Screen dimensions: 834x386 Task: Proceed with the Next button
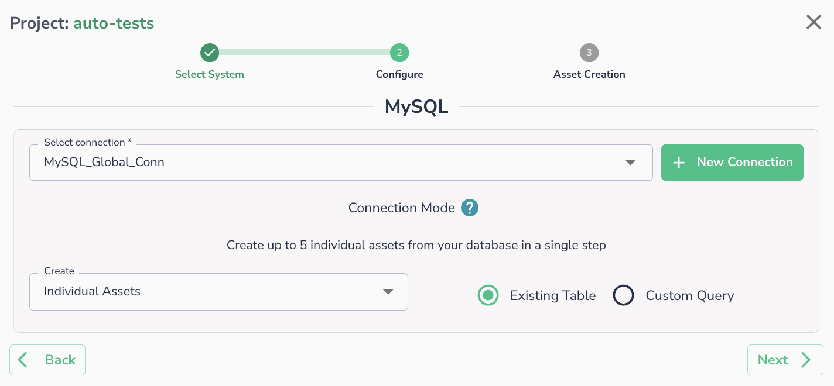[785, 360]
